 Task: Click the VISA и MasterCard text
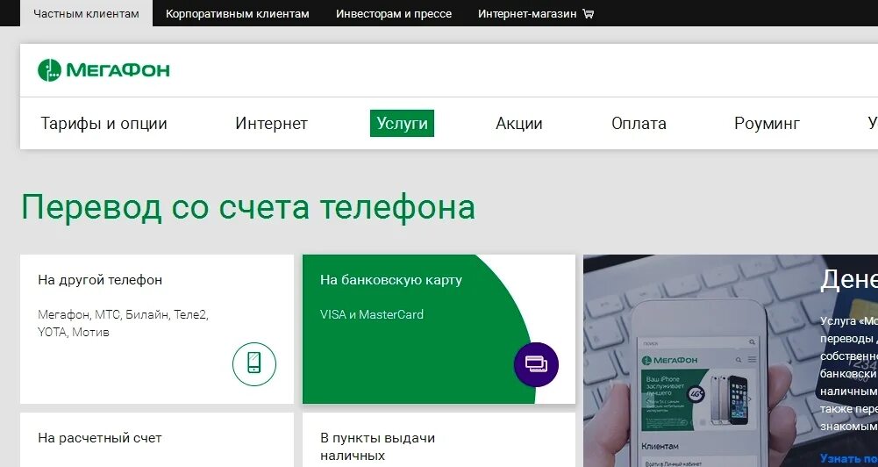pyautogui.click(x=372, y=314)
